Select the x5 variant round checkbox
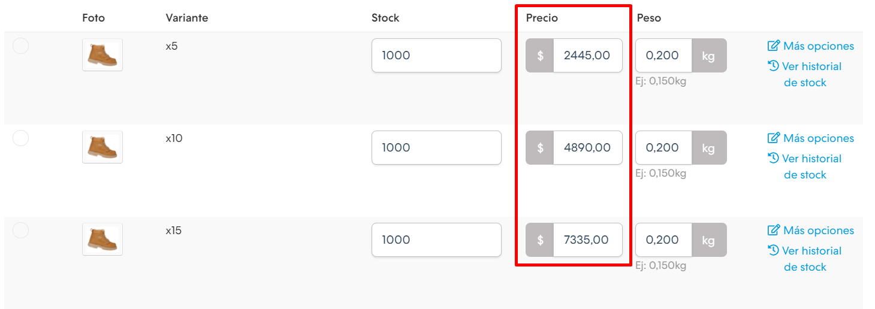This screenshot has width=875, height=309. click(x=21, y=46)
